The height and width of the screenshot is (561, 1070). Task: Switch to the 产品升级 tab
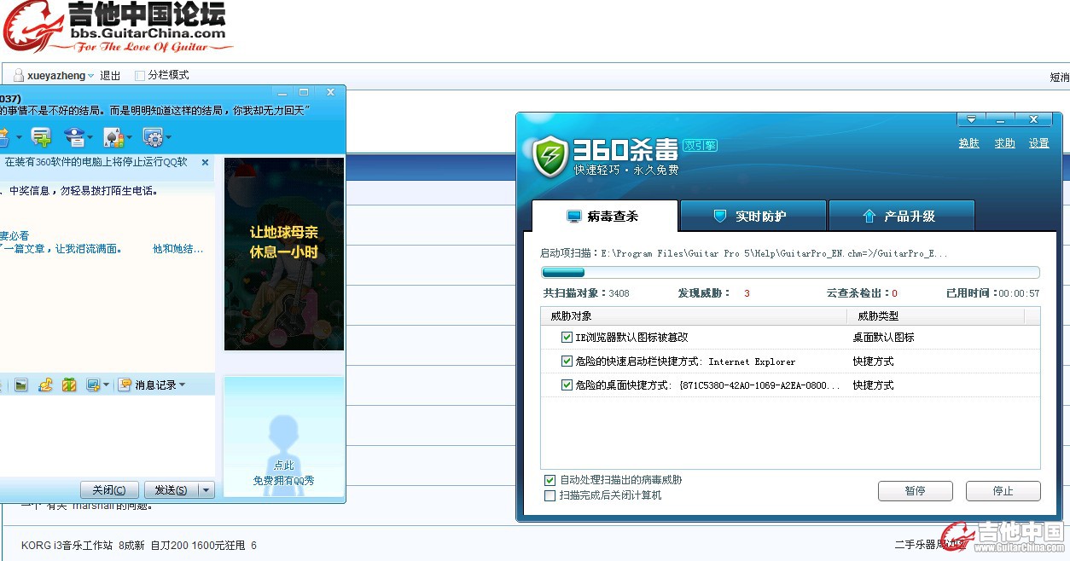click(901, 217)
